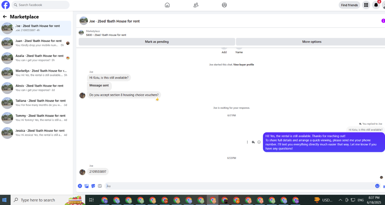Open the Chrome taskbar icon labeled A
385x205 pixels.
237,200
